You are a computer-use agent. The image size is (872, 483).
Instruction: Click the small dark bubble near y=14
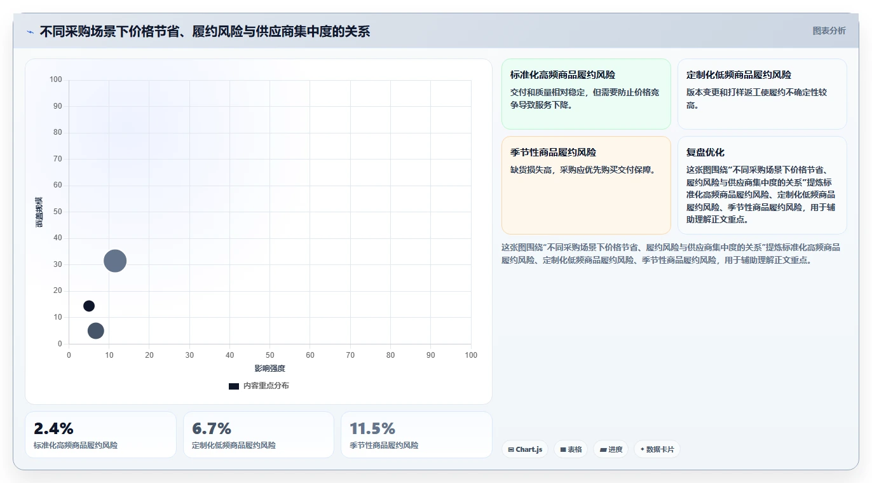click(x=89, y=306)
